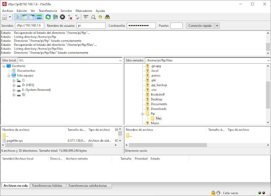Switch to Archivos en cola tab

(x=16, y=186)
